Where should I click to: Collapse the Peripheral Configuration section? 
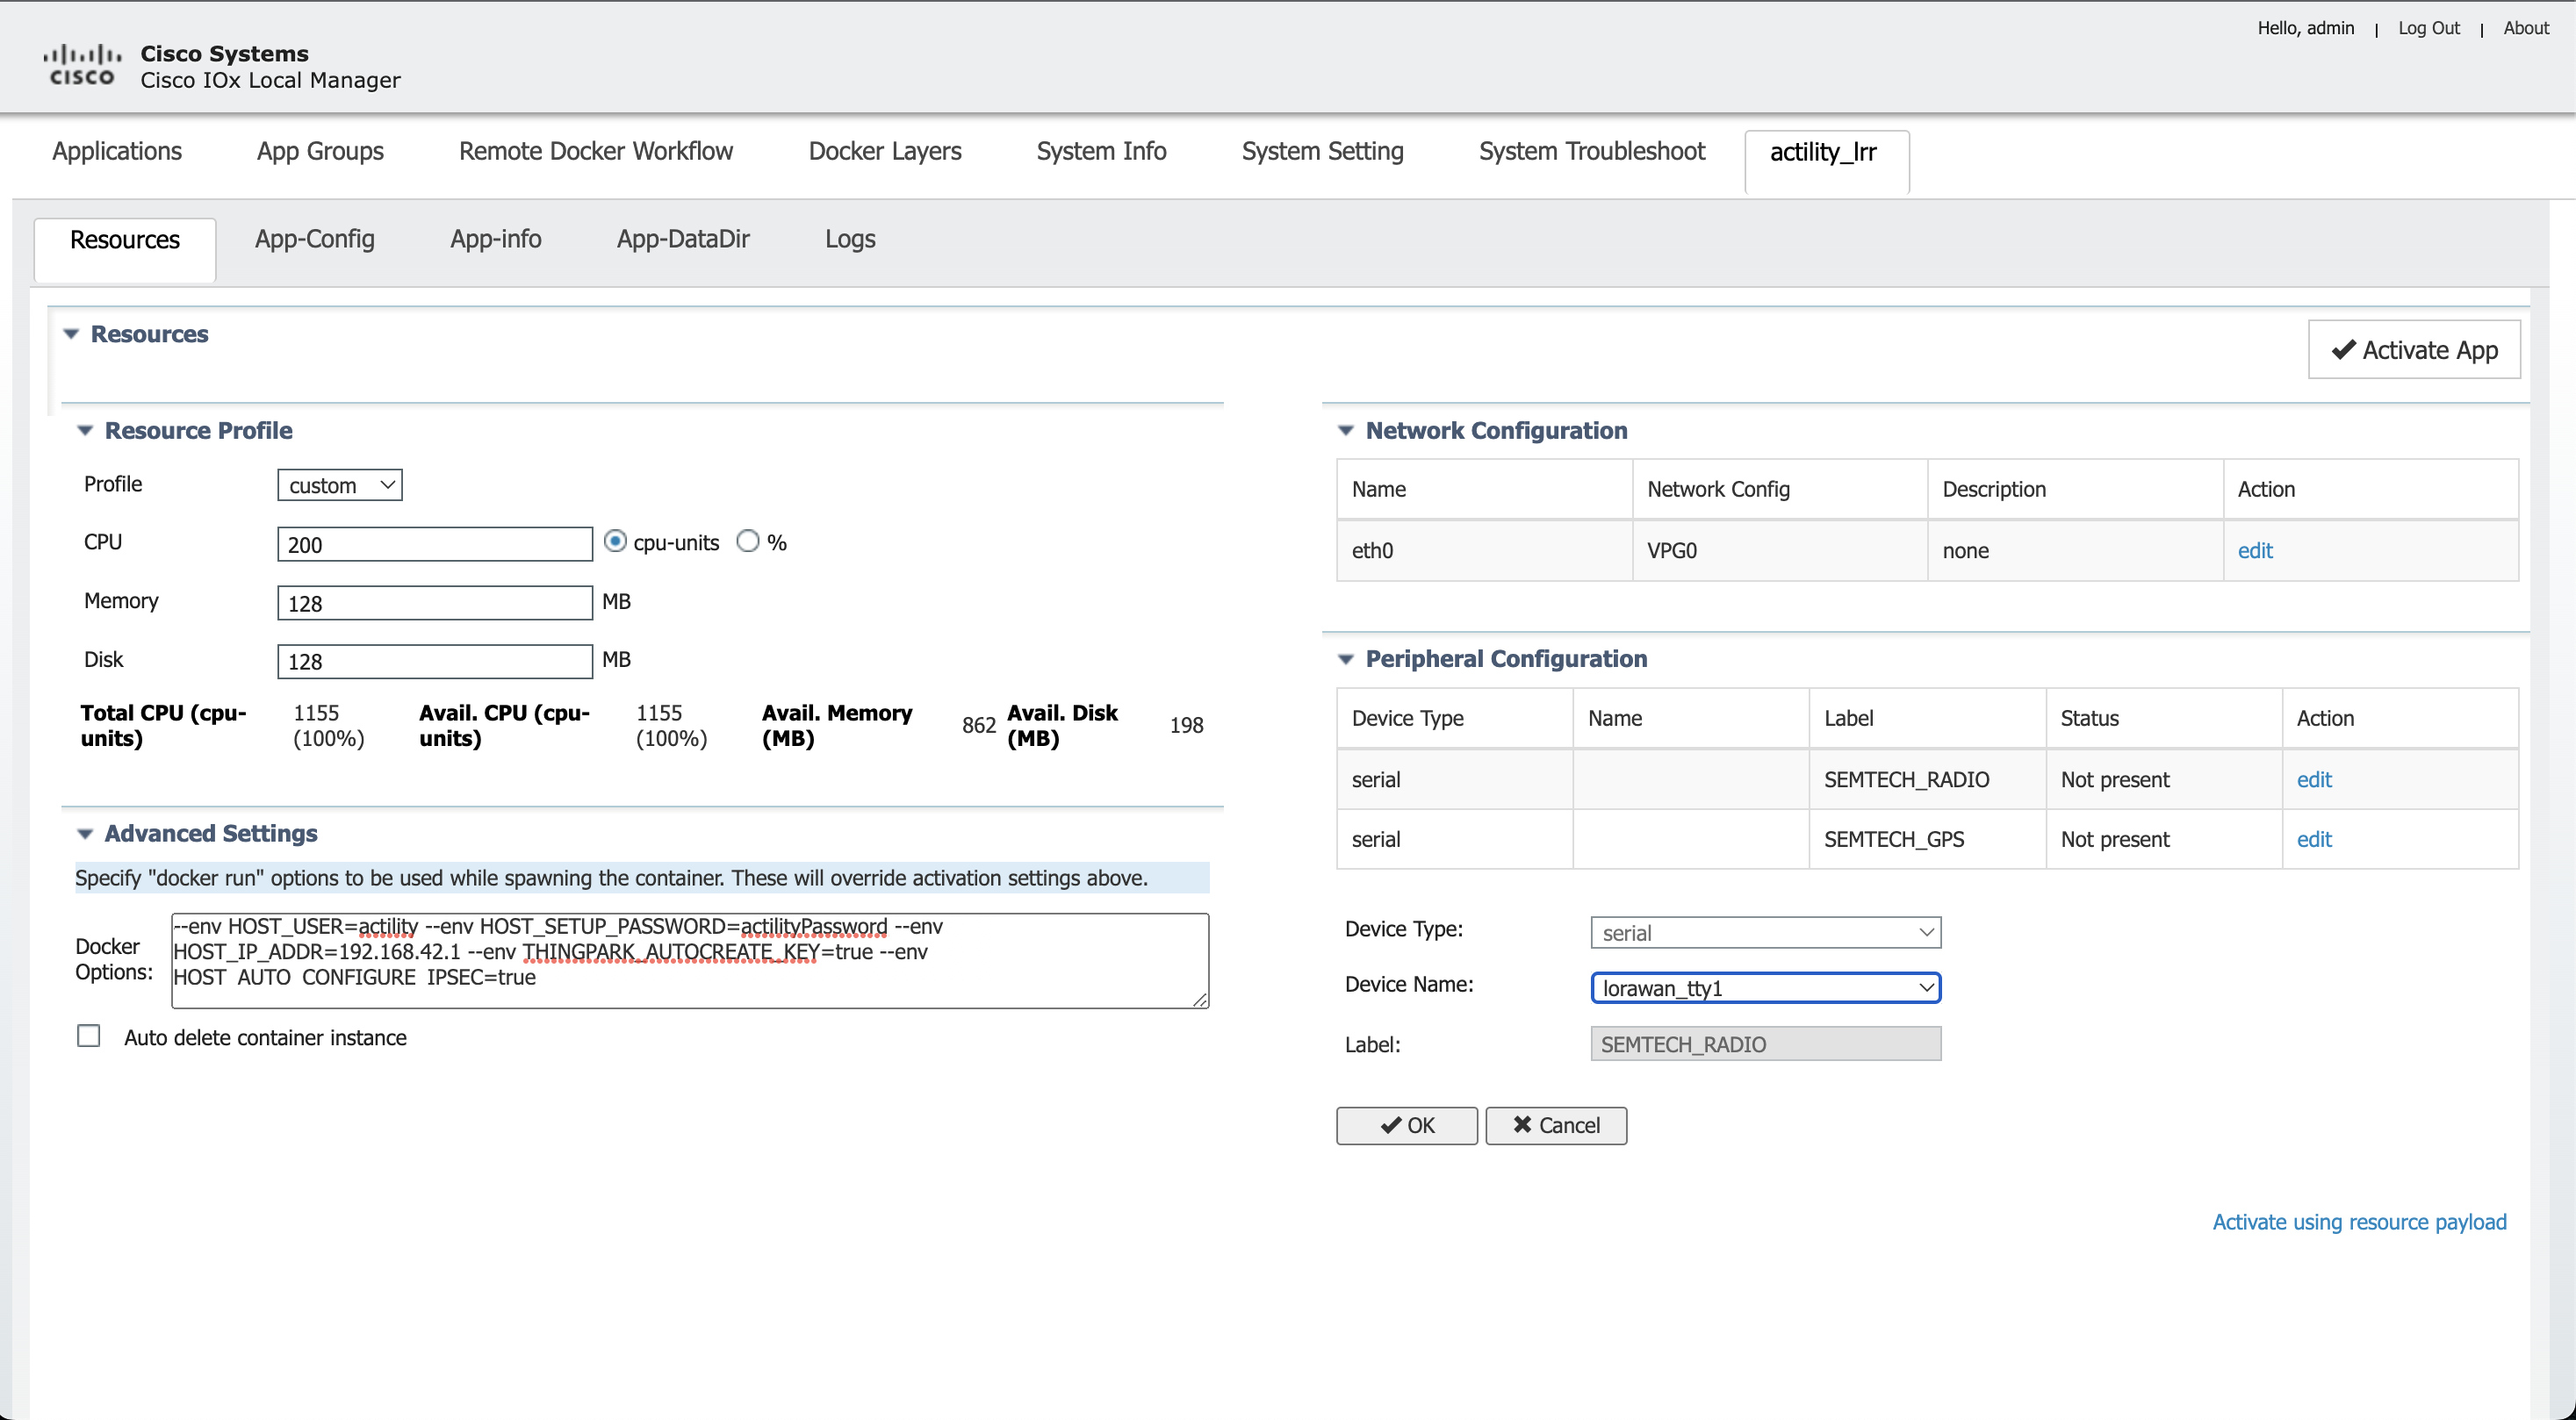[x=1346, y=659]
